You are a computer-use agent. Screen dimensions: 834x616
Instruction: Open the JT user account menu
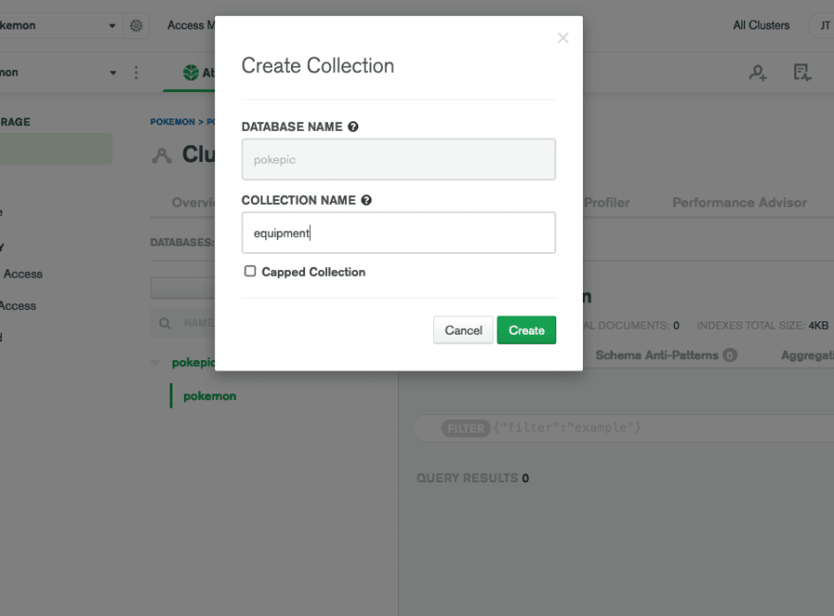click(824, 26)
